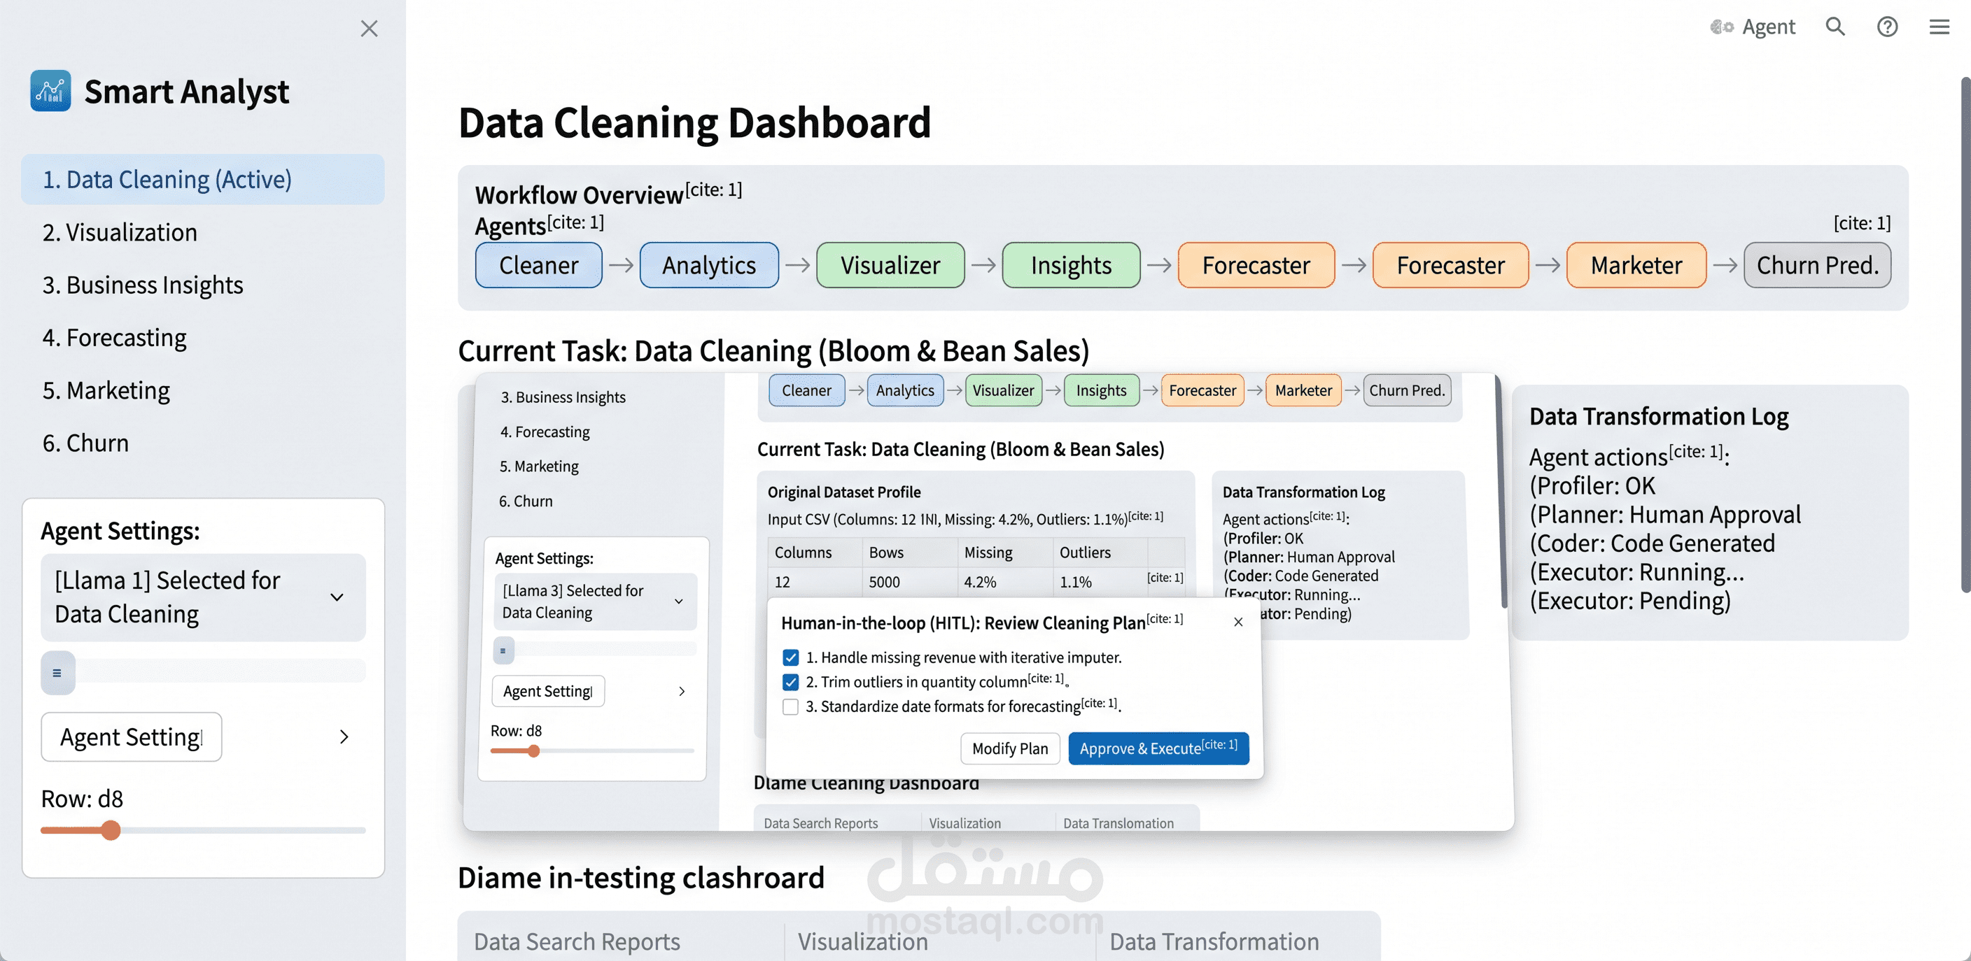The width and height of the screenshot is (1971, 961).
Task: Click the second Forecaster agent in workflow overview
Action: [x=1450, y=265]
